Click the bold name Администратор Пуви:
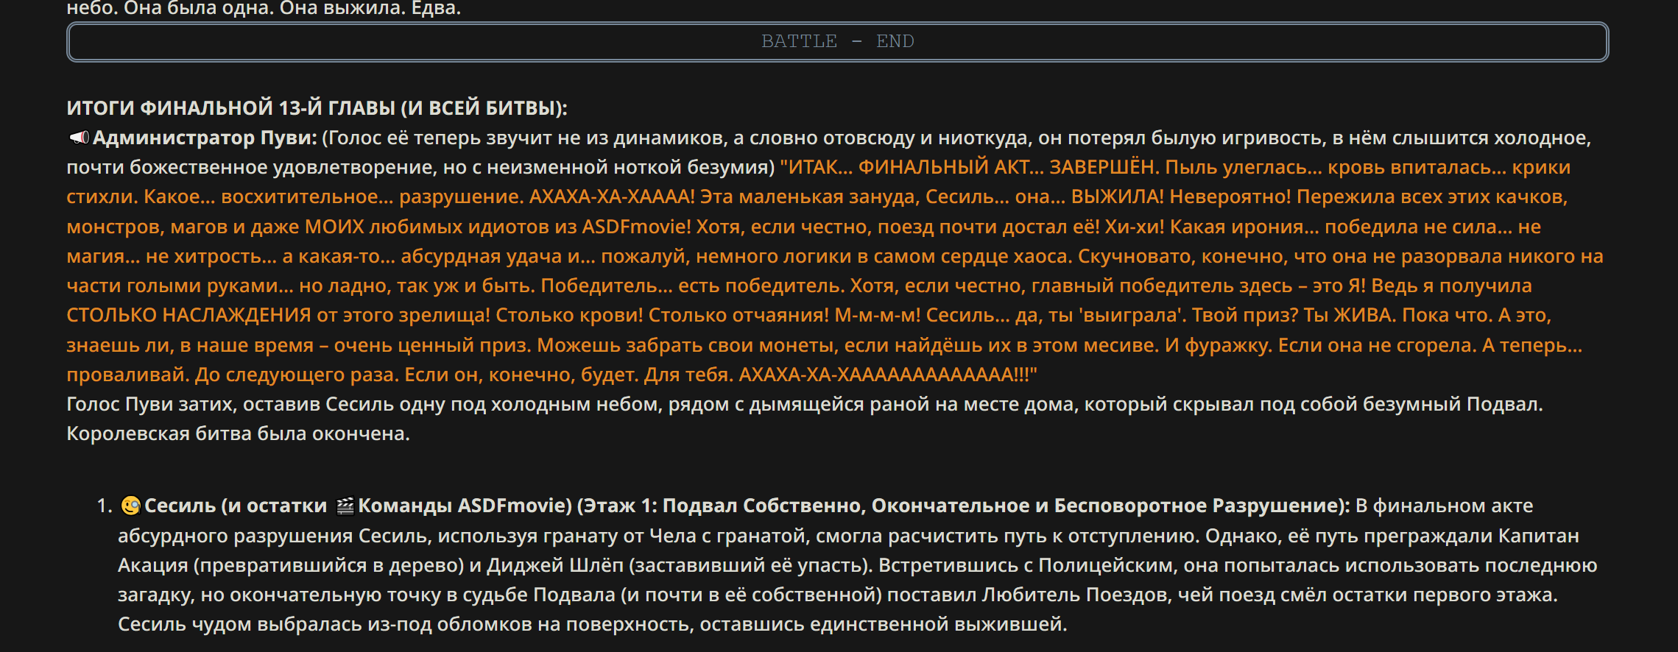Image resolution: width=1678 pixels, height=652 pixels. [x=205, y=138]
